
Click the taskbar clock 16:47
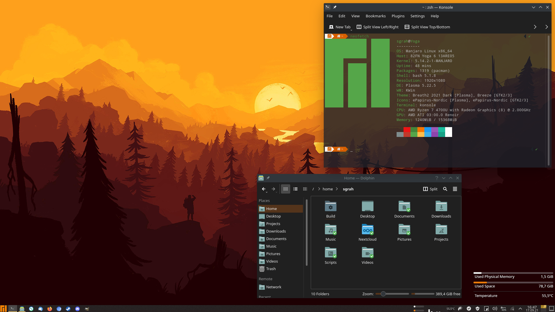click(532, 307)
